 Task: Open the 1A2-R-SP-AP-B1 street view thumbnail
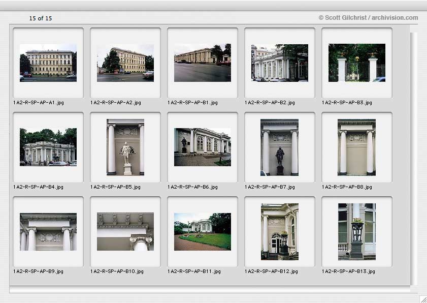[203, 63]
